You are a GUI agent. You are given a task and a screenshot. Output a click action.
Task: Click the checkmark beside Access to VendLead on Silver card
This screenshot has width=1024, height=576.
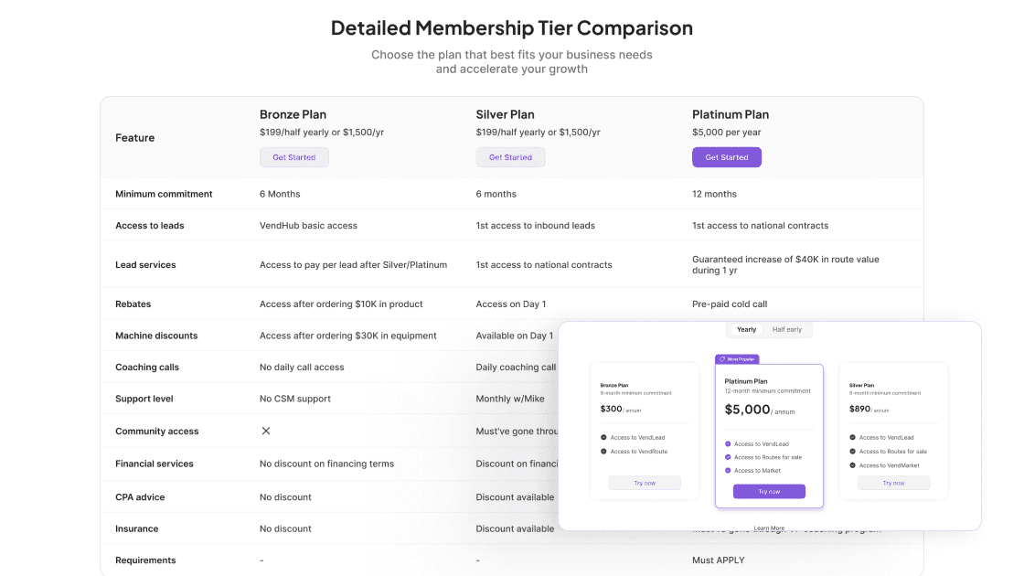[852, 437]
